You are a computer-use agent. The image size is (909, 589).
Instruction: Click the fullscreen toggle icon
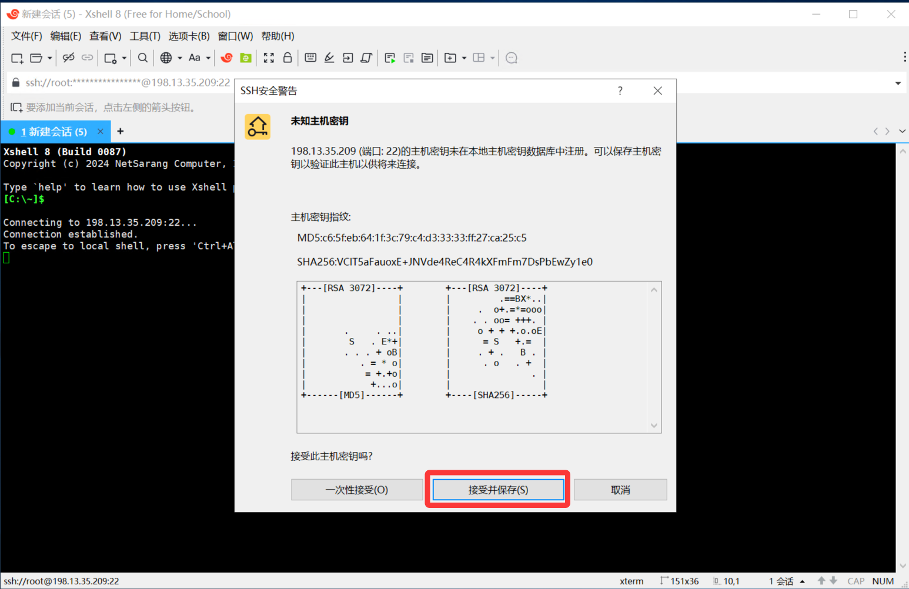pos(269,58)
